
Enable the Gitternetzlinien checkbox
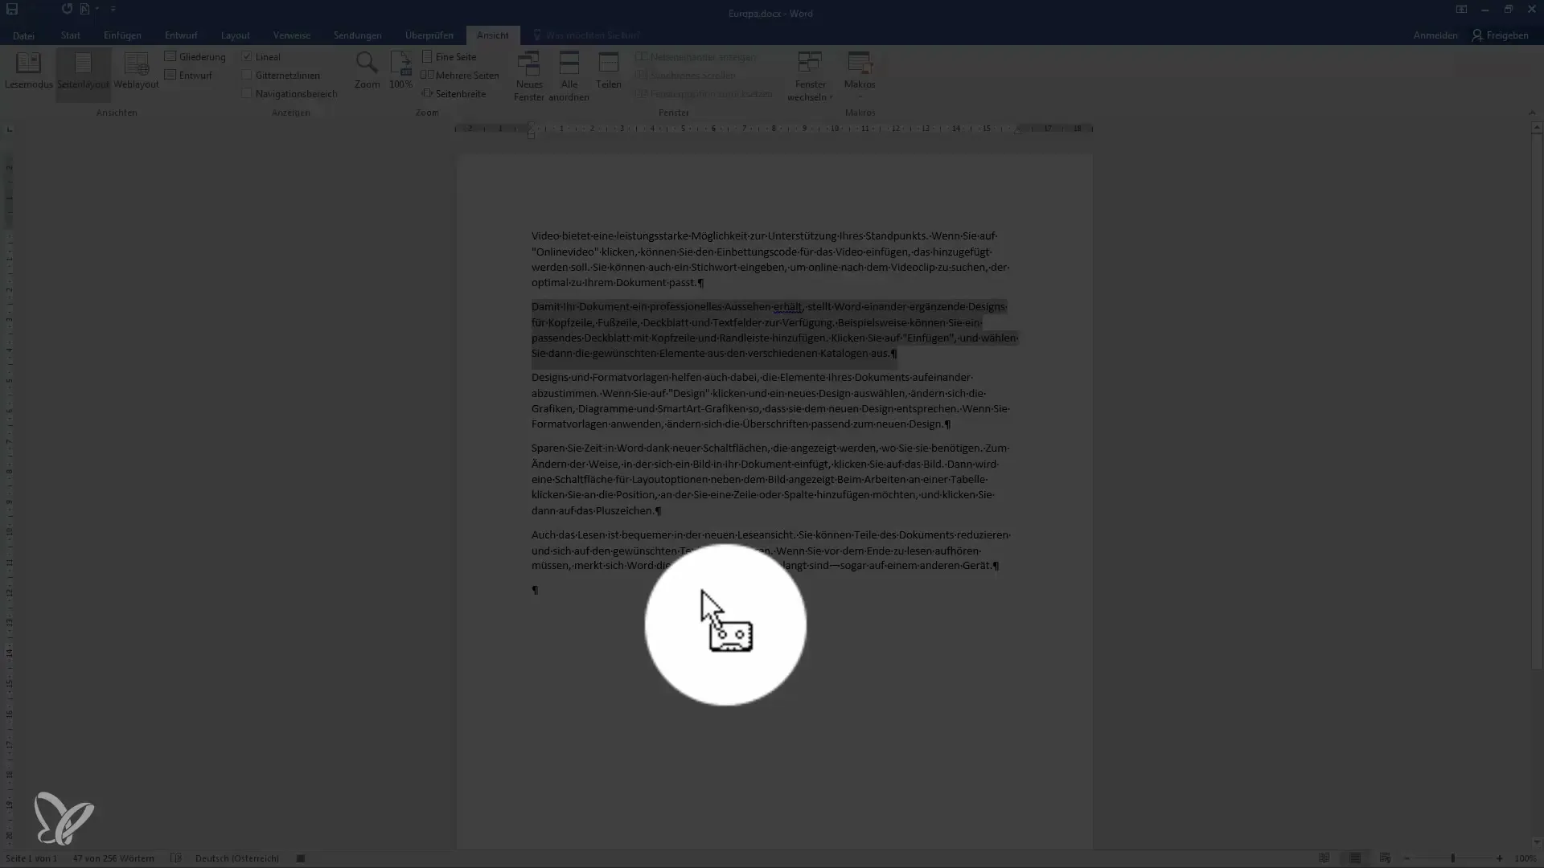(248, 76)
